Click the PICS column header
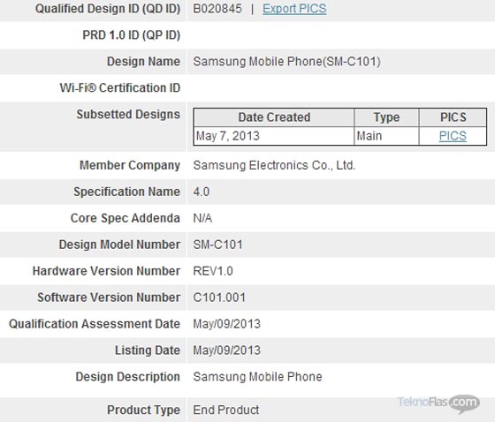 (x=453, y=117)
